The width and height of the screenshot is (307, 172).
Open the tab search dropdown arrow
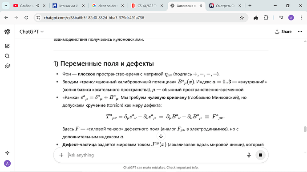click(x=6, y=6)
